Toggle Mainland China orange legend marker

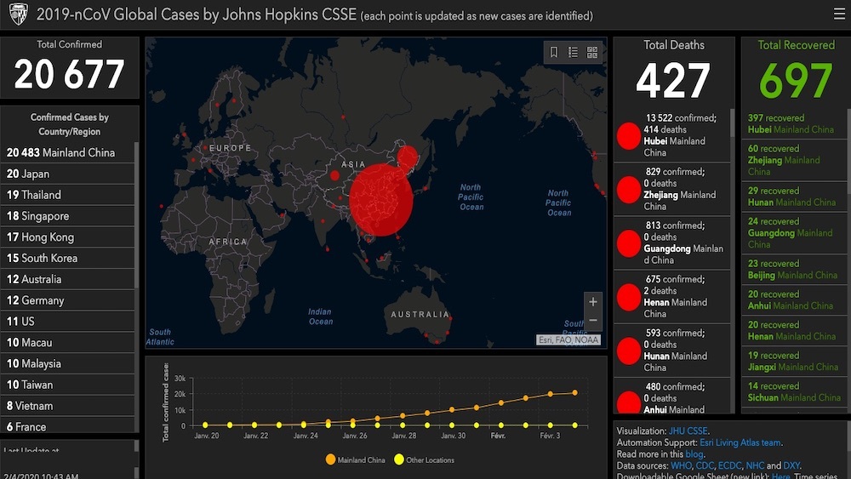pos(330,459)
